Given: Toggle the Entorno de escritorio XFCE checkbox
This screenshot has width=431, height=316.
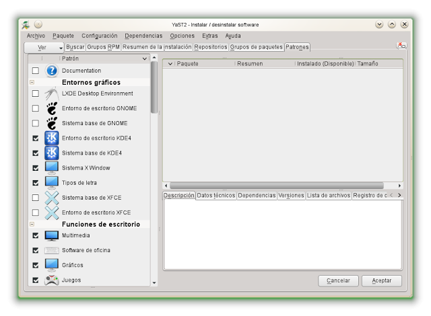Looking at the screenshot, I should (x=36, y=212).
